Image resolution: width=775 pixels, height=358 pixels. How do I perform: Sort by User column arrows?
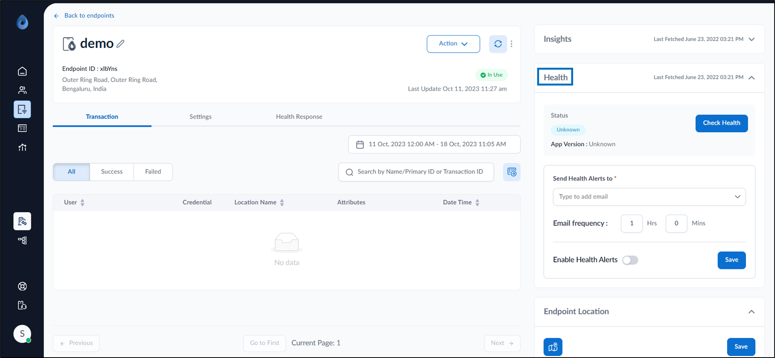[x=82, y=202]
